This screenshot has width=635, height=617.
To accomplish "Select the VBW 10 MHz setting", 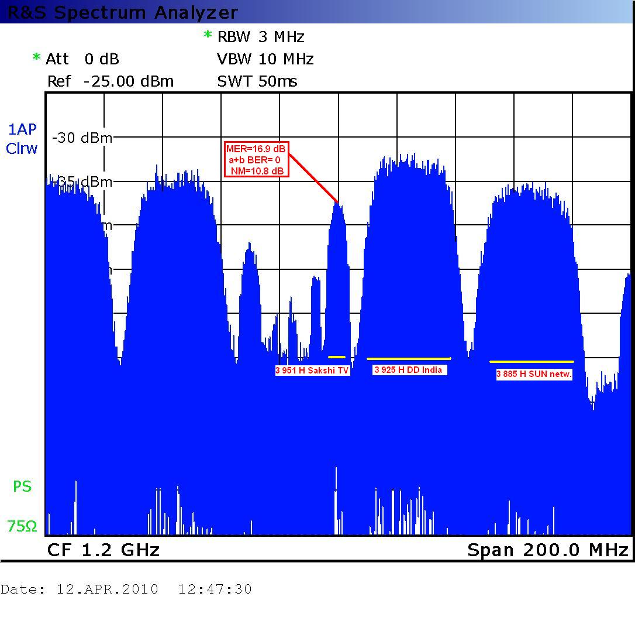I will [265, 59].
